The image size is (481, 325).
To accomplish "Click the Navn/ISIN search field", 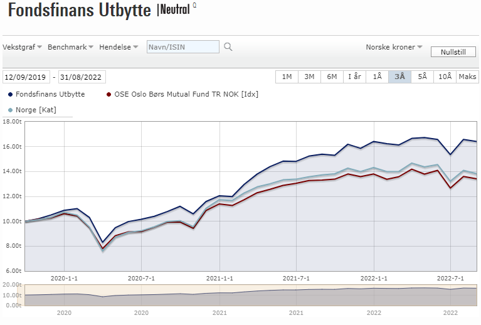I will coord(183,47).
